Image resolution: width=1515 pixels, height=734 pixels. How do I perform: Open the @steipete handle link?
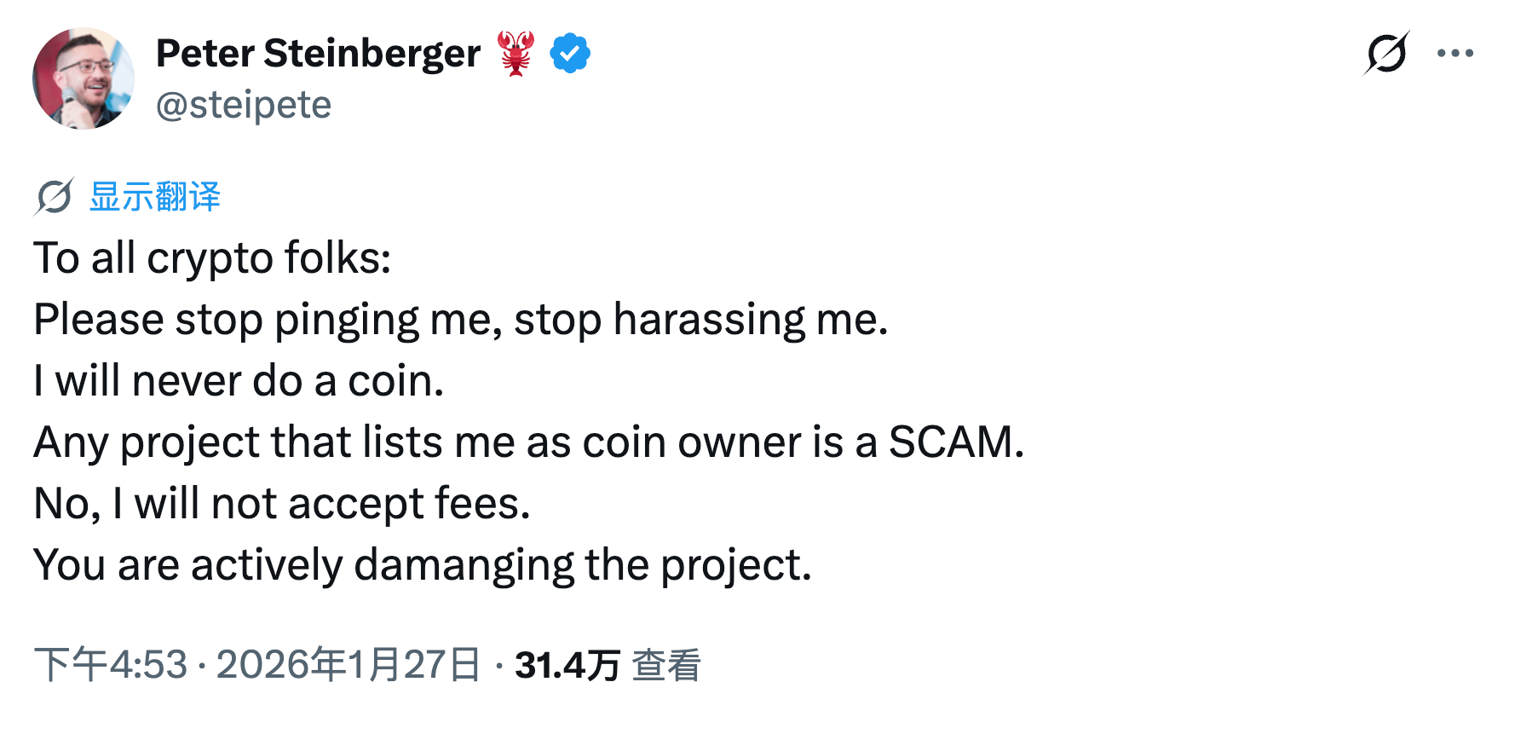[x=245, y=104]
